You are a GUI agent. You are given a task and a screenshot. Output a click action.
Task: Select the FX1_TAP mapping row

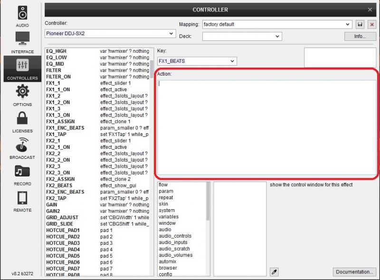tap(98, 134)
